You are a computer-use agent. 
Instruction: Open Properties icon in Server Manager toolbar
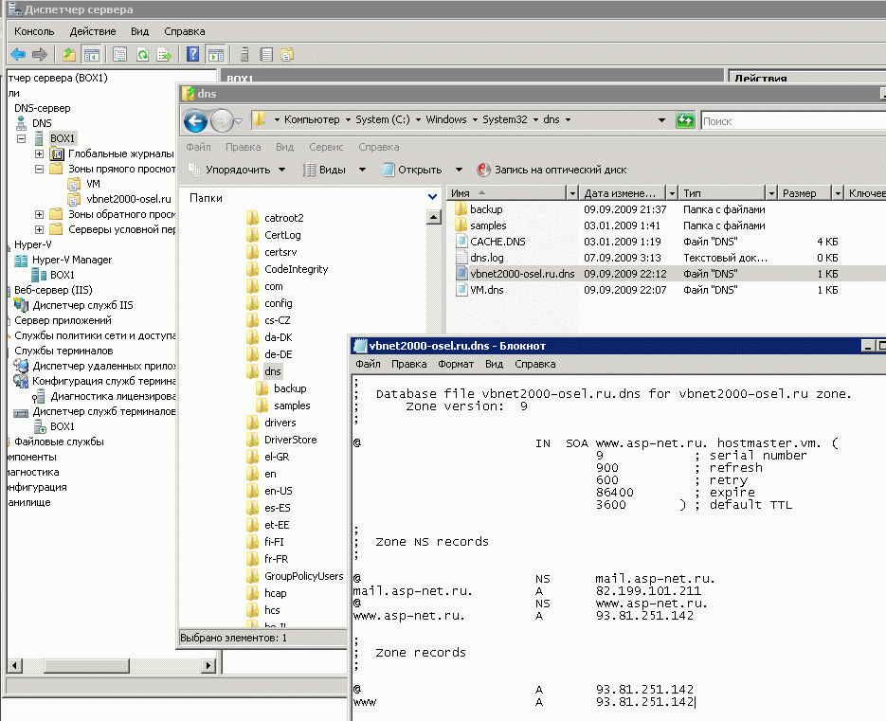pos(119,55)
